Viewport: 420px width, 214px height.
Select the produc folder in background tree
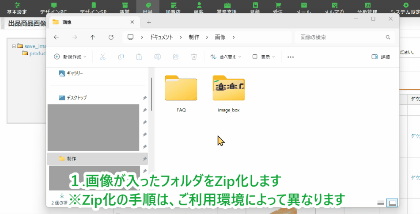(x=34, y=53)
